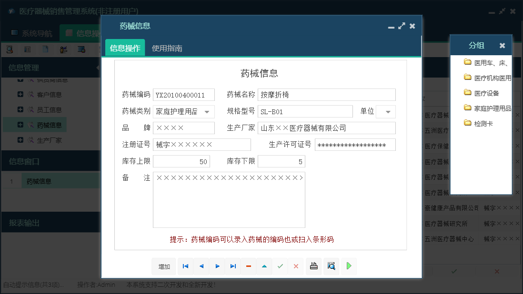Go to last record using navigation icon
523x294 pixels.
click(232, 266)
